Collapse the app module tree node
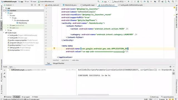The height and width of the screenshot is (100, 178). 4,8
